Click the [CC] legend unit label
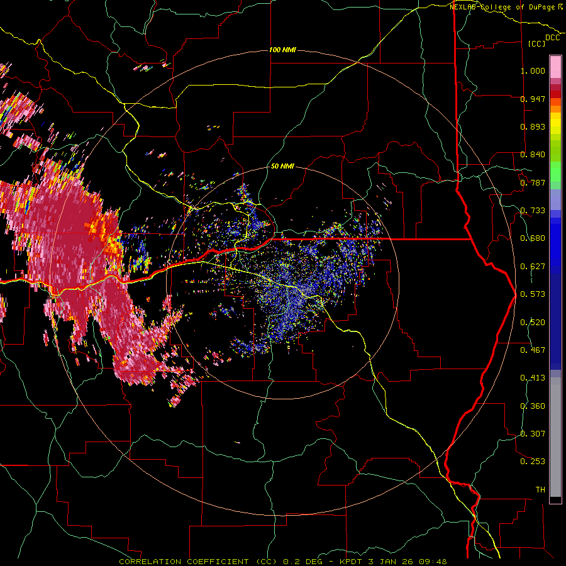 coord(537,43)
